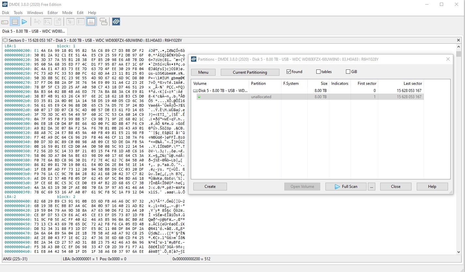Click the grid-with-sparkle toolbar icon

(x=58, y=22)
